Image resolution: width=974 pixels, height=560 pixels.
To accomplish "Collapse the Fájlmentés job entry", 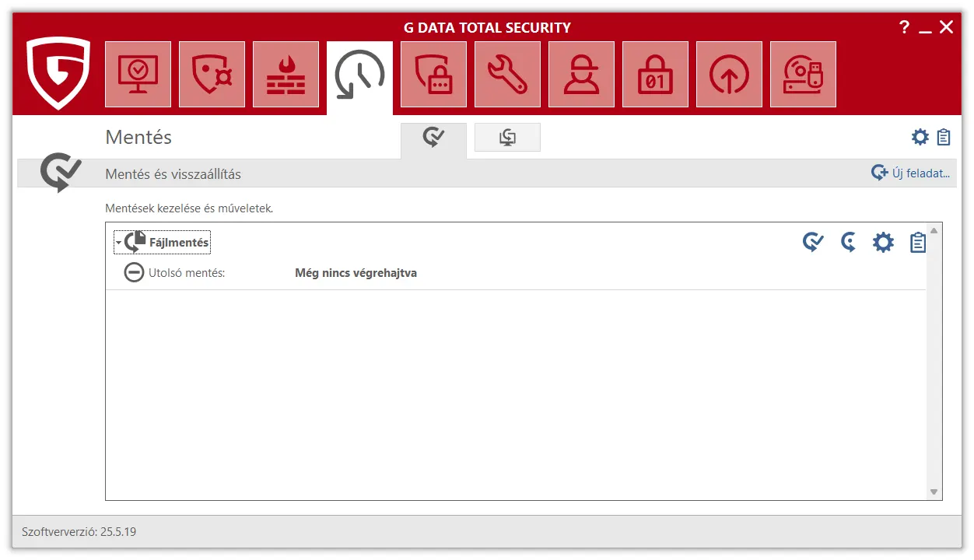I will click(118, 243).
